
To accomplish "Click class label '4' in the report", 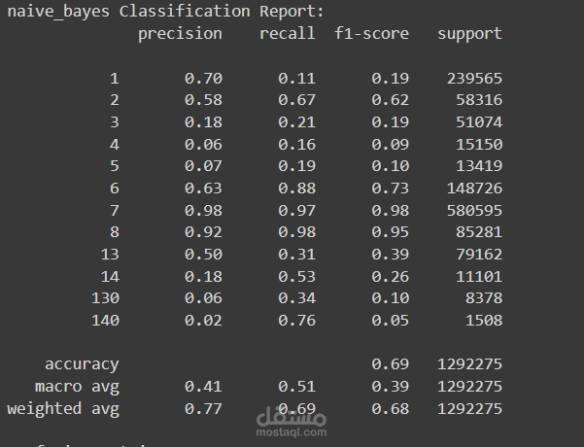I will [x=115, y=145].
